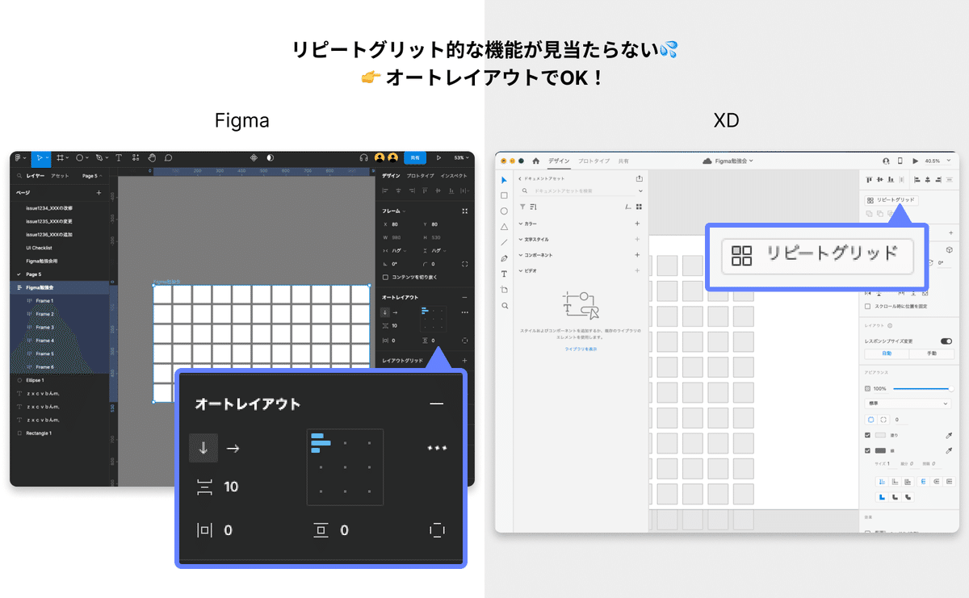Viewport: 969px width, 598px height.
Task: Select Figma's Move tool
Action: tap(39, 158)
